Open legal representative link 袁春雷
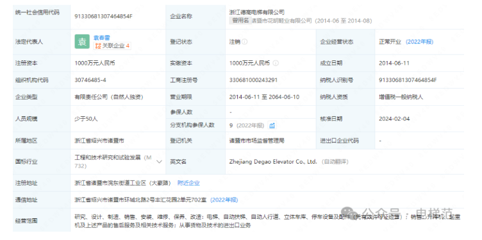 [101, 38]
